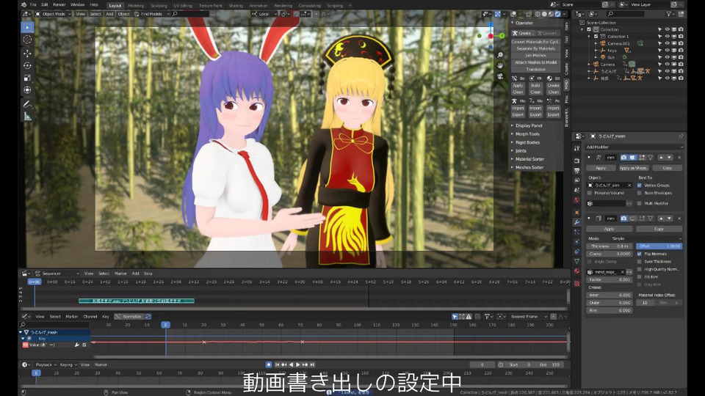Pin the properties editor with the pin icon
The width and height of the screenshot is (705, 396).
tap(681, 136)
